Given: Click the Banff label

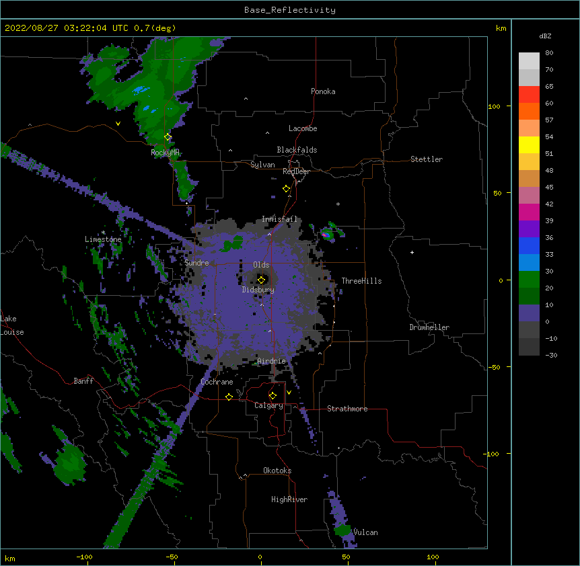Looking at the screenshot, I should (83, 381).
